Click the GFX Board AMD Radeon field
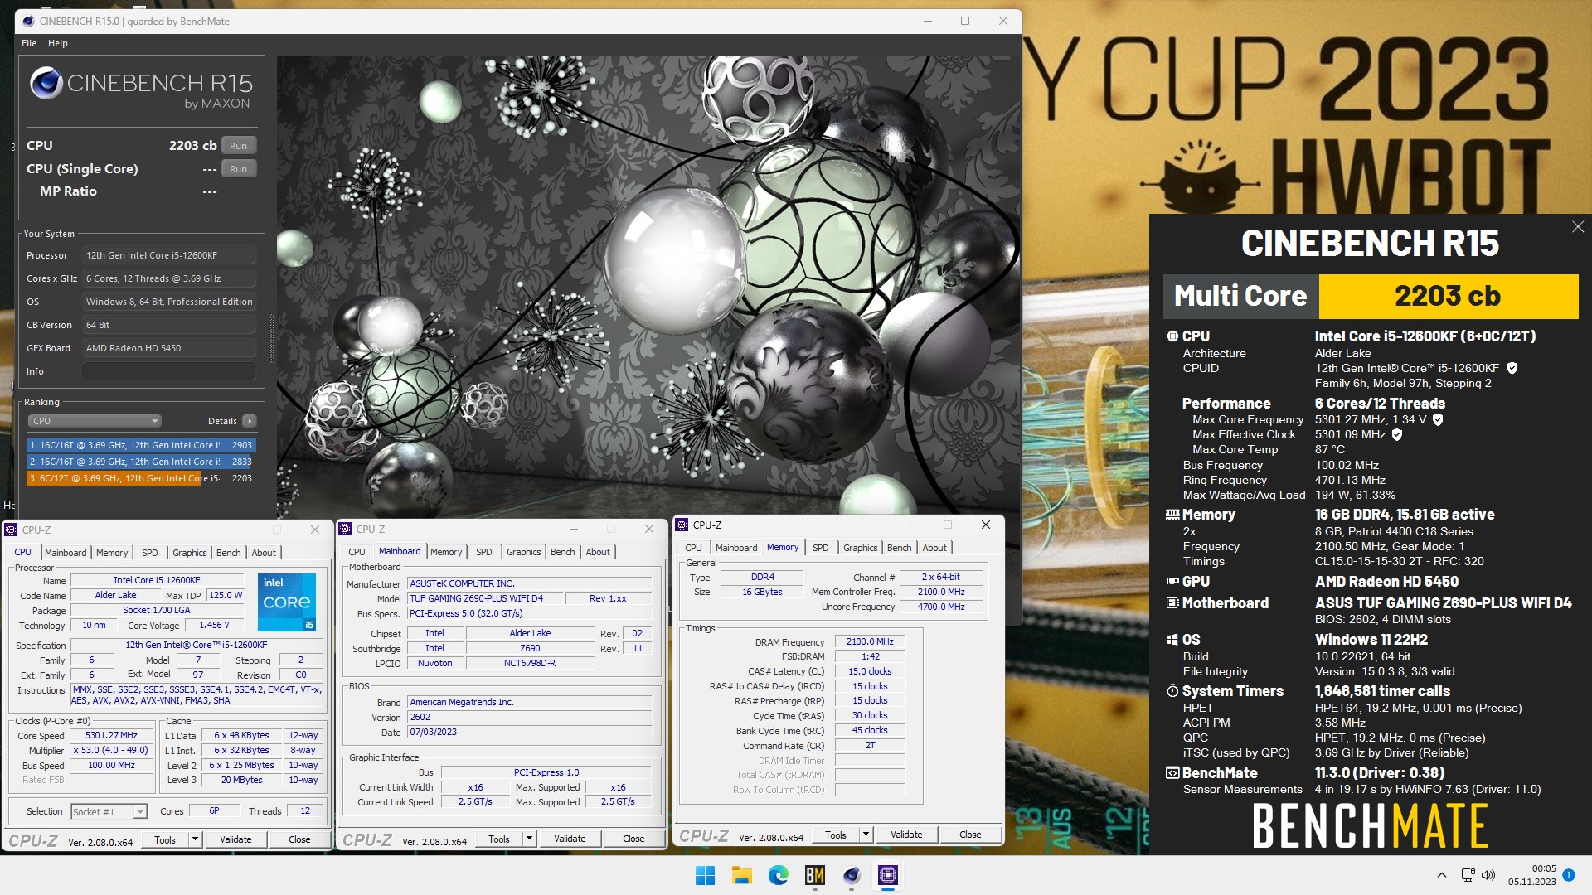Image resolution: width=1592 pixels, height=895 pixels. [x=169, y=348]
